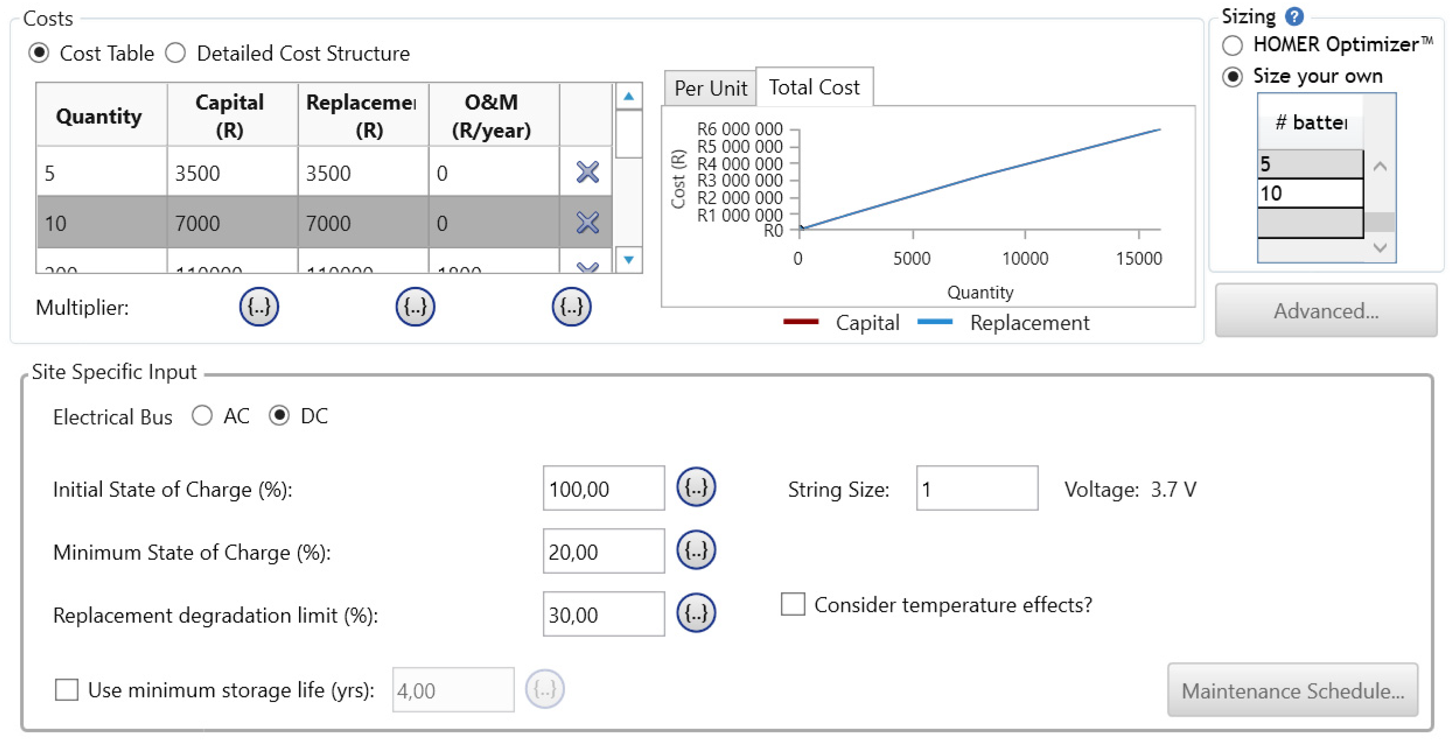Open the O&M multiplier sensitivity button

pos(571,307)
